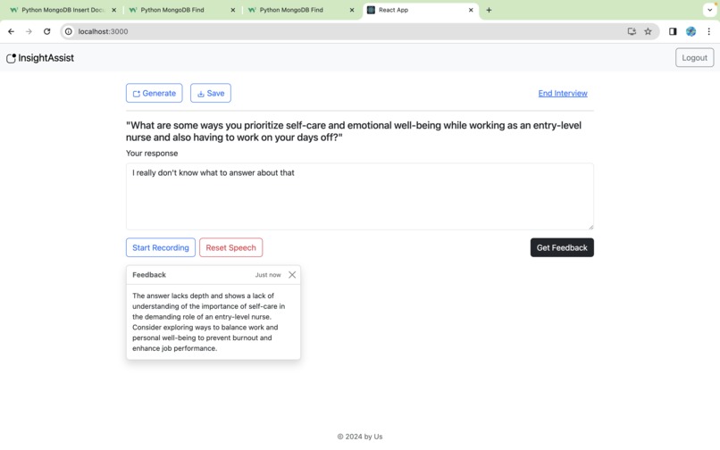Click the browser forward arrow
The height and width of the screenshot is (450, 720).
pyautogui.click(x=29, y=31)
